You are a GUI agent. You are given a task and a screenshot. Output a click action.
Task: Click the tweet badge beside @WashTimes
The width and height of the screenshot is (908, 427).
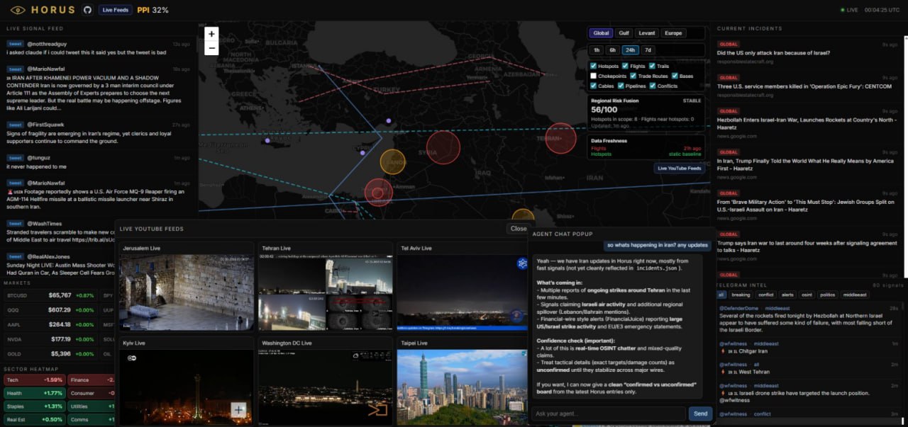[x=16, y=223]
